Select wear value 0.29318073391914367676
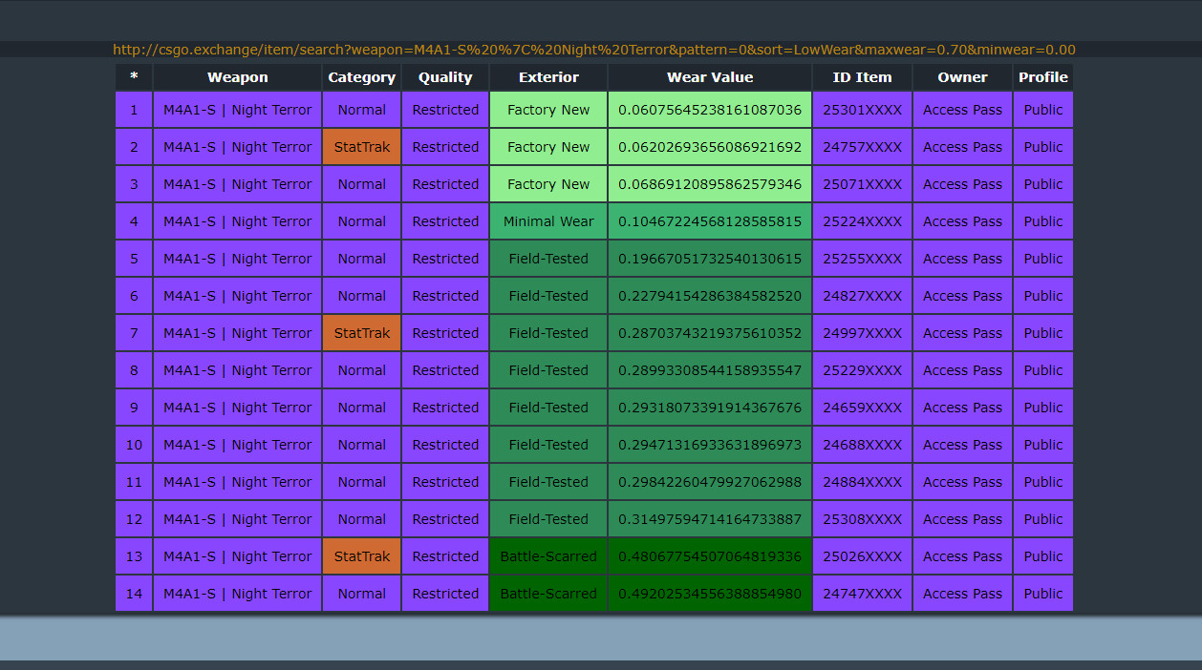This screenshot has width=1202, height=670. point(710,408)
